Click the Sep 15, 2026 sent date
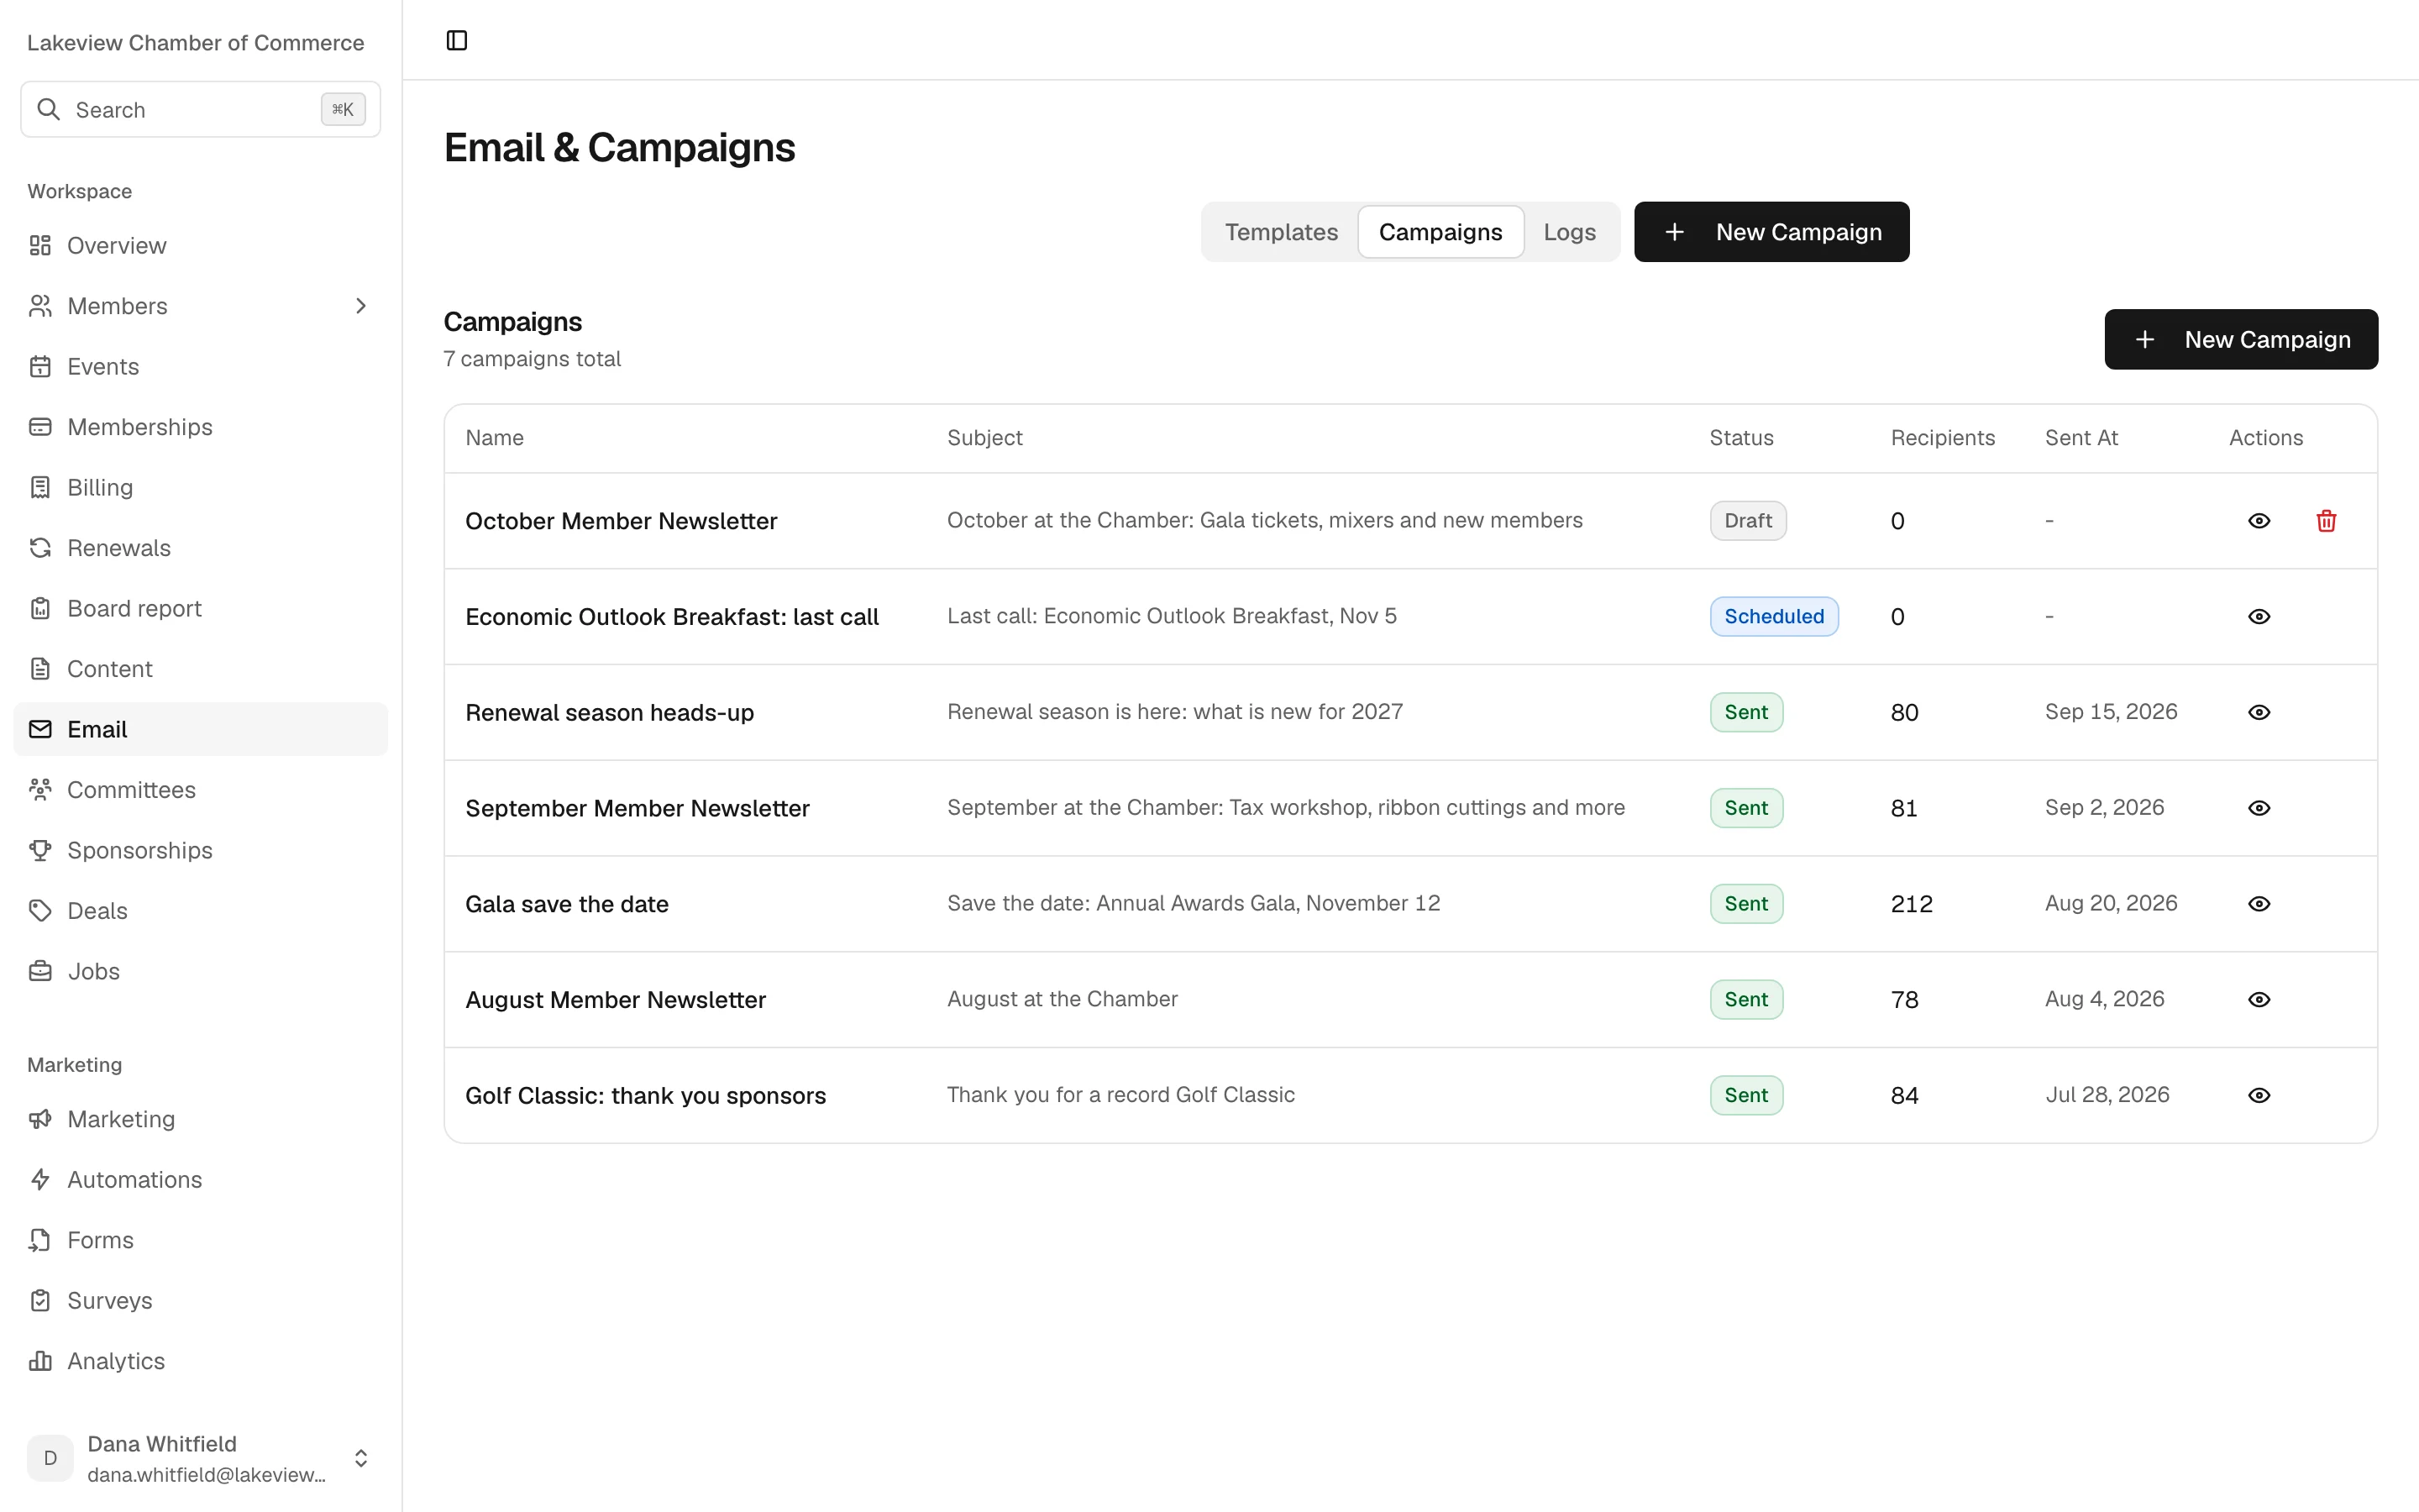Image resolution: width=2419 pixels, height=1512 pixels. (2110, 712)
